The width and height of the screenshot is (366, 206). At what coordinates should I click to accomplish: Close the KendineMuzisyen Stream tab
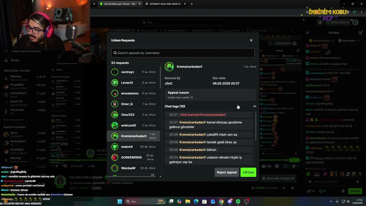[139, 4]
